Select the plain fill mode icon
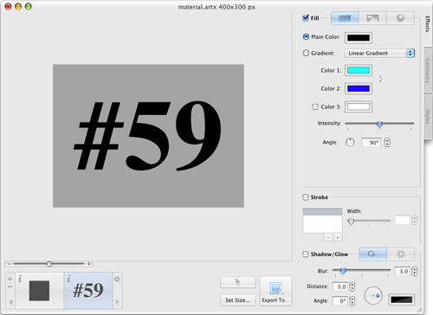The height and width of the screenshot is (315, 433). click(345, 18)
